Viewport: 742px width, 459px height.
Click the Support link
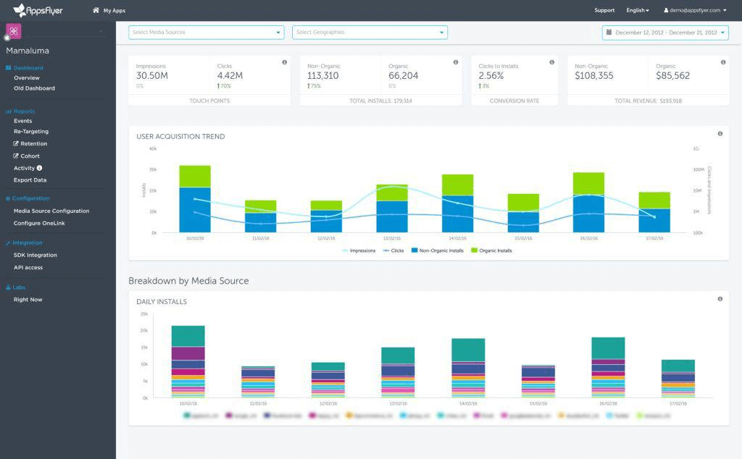tap(604, 10)
